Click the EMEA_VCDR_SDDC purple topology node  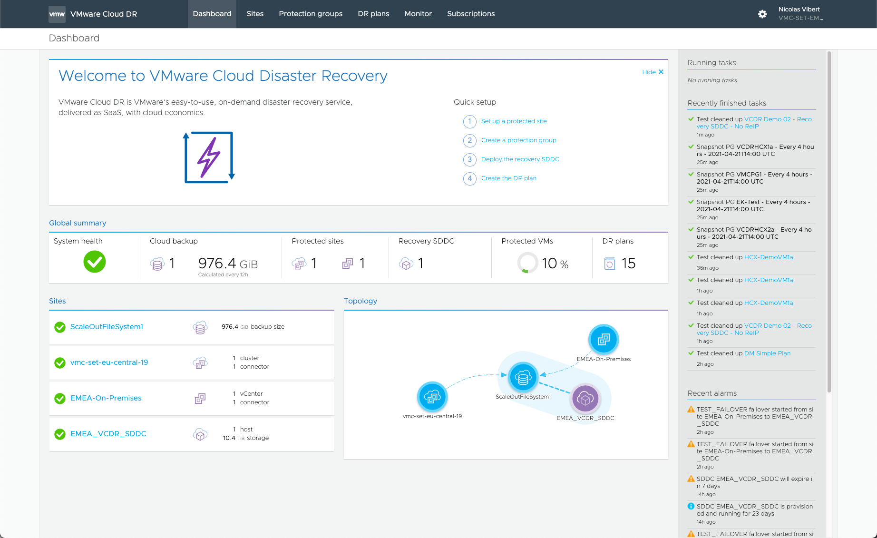585,399
